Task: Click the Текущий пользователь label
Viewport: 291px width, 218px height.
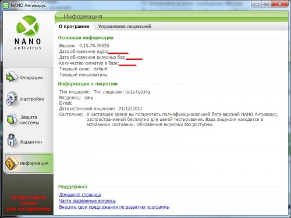Action: (84, 75)
